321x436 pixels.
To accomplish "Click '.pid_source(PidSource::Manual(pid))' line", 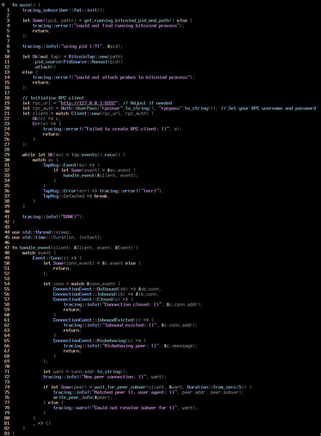I will 78,62.
